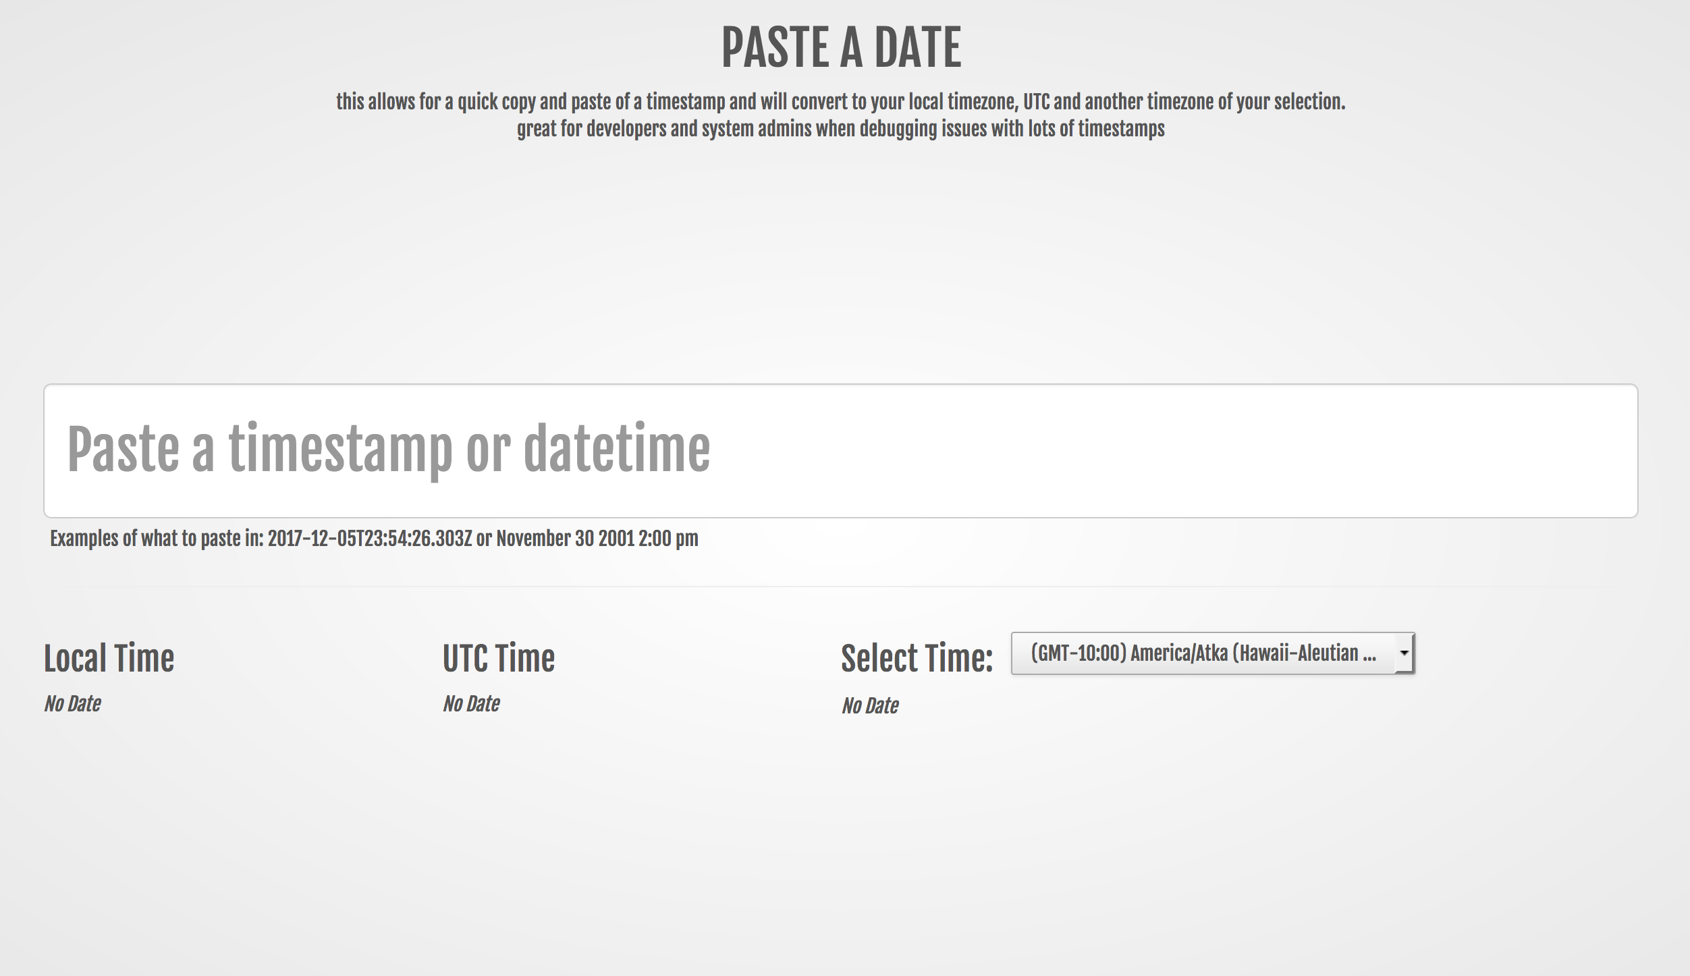This screenshot has width=1690, height=976.
Task: Click the PASTE A DATE page heading
Action: (842, 46)
